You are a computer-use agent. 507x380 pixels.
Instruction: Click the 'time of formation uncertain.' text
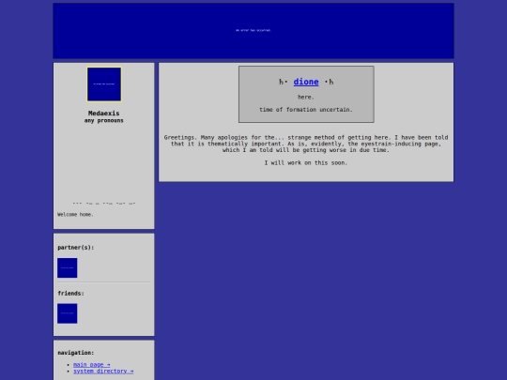(306, 110)
